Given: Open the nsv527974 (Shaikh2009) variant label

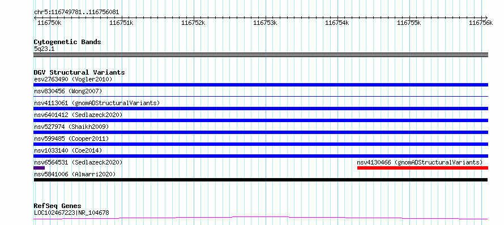Looking at the screenshot, I should click(71, 127).
